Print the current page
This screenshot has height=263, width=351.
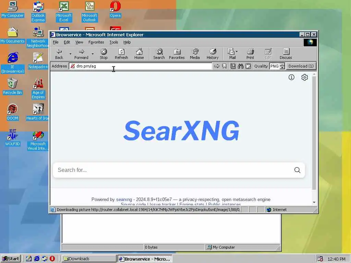(250, 54)
